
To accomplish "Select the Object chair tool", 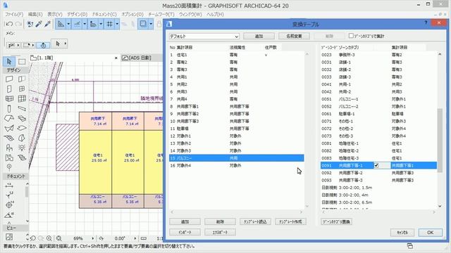I will 9,148.
